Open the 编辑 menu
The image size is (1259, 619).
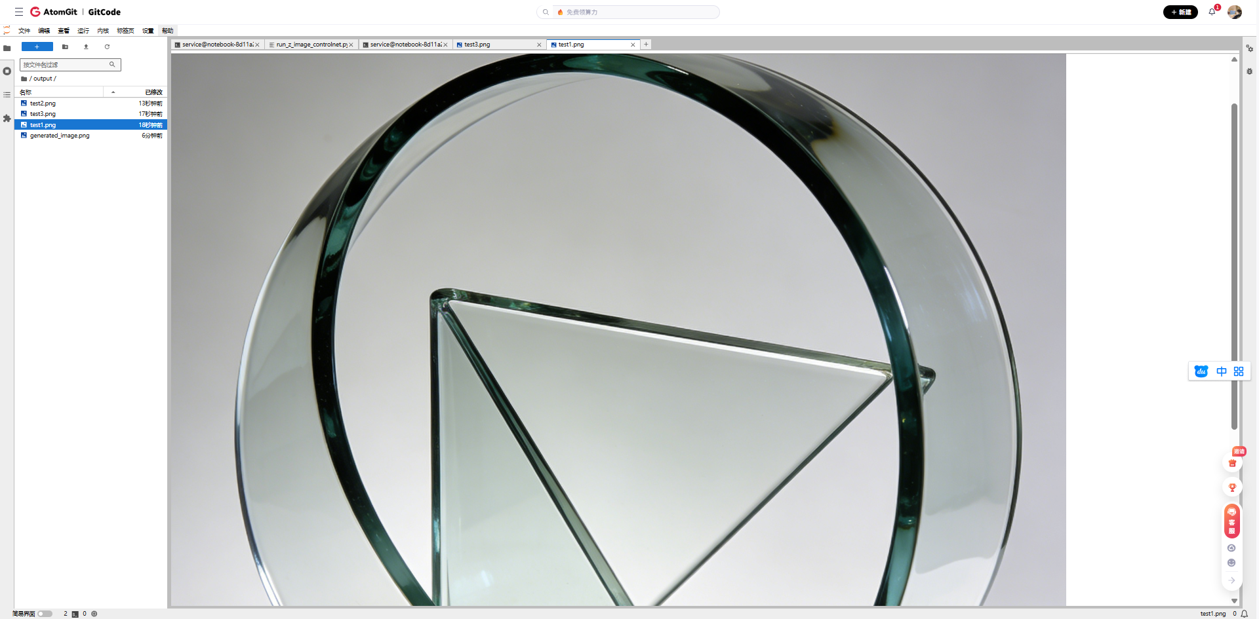44,31
